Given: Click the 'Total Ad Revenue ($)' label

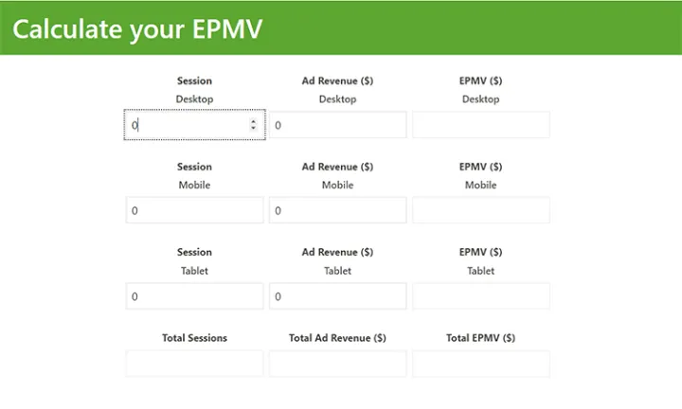Looking at the screenshot, I should (337, 338).
